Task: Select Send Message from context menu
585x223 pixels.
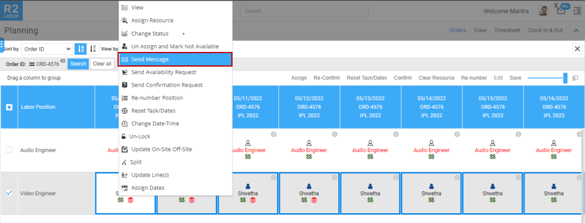Action: point(176,59)
